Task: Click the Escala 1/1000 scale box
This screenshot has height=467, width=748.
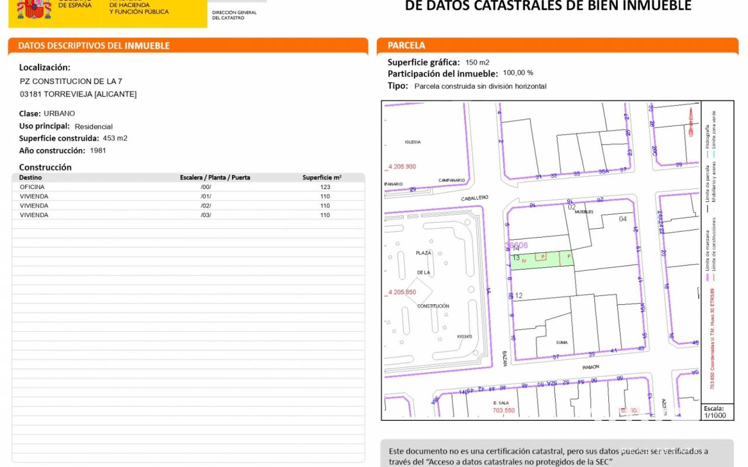Action: coord(714,412)
